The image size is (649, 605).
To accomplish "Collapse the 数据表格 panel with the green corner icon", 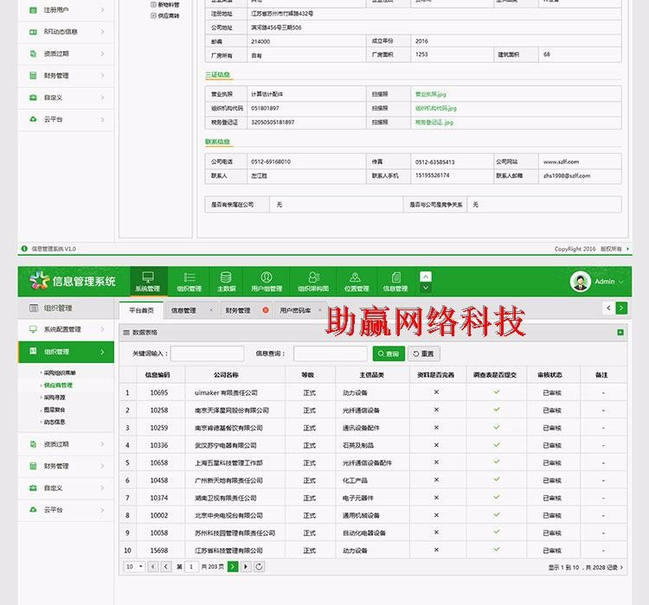I will pyautogui.click(x=620, y=332).
